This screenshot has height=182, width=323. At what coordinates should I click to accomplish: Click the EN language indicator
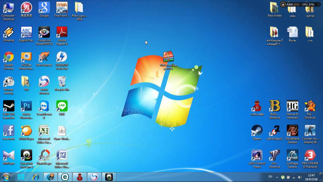270,177
